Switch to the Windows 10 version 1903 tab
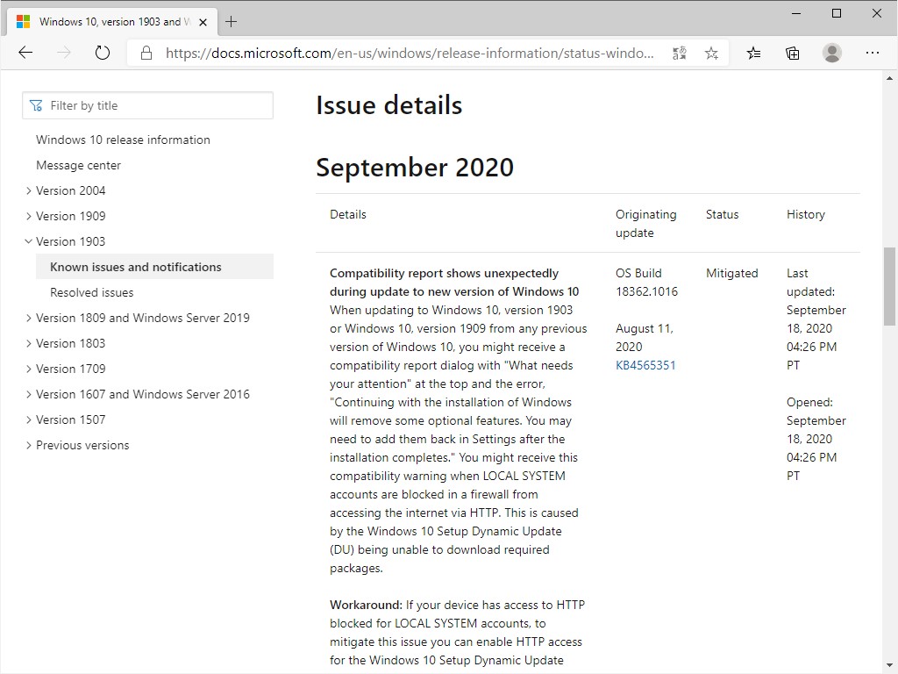Image resolution: width=898 pixels, height=674 pixels. [x=105, y=21]
